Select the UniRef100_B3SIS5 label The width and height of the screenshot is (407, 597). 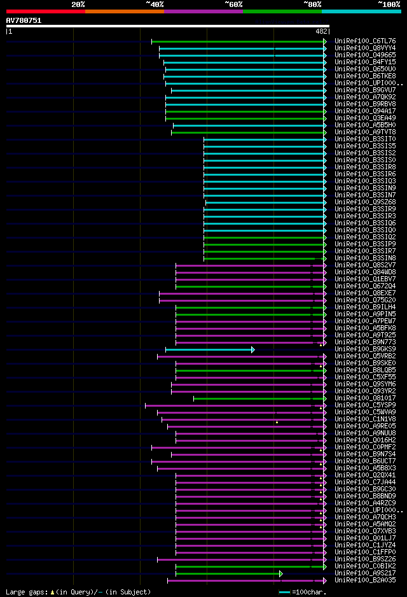click(x=365, y=146)
